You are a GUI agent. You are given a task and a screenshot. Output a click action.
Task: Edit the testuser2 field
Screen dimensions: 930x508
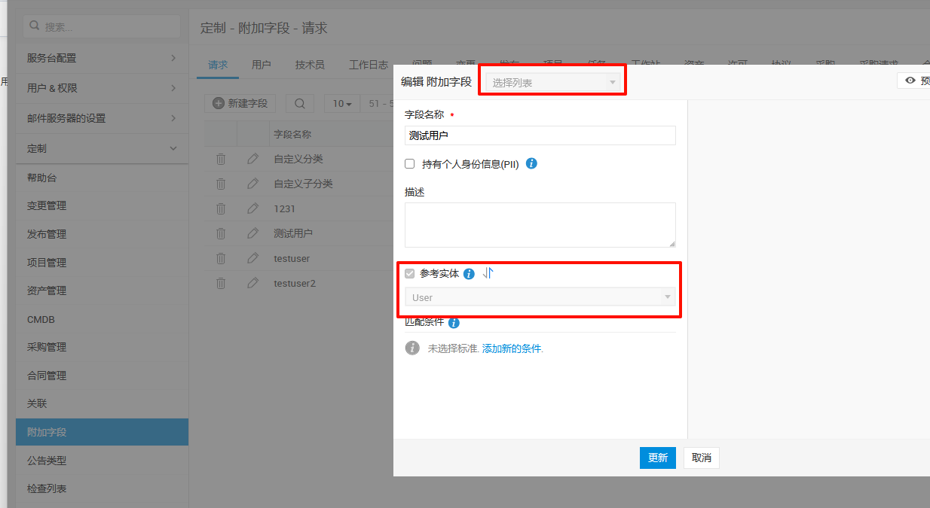pyautogui.click(x=252, y=283)
